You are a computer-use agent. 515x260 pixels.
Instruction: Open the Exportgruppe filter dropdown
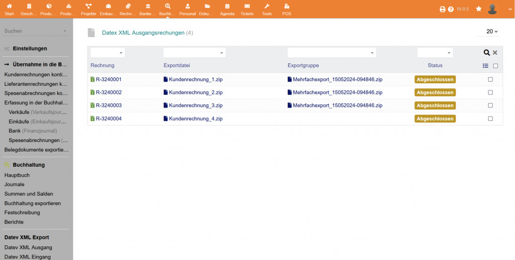331,53
